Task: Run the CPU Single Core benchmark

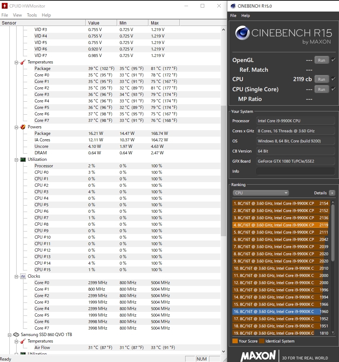Action: point(321,89)
